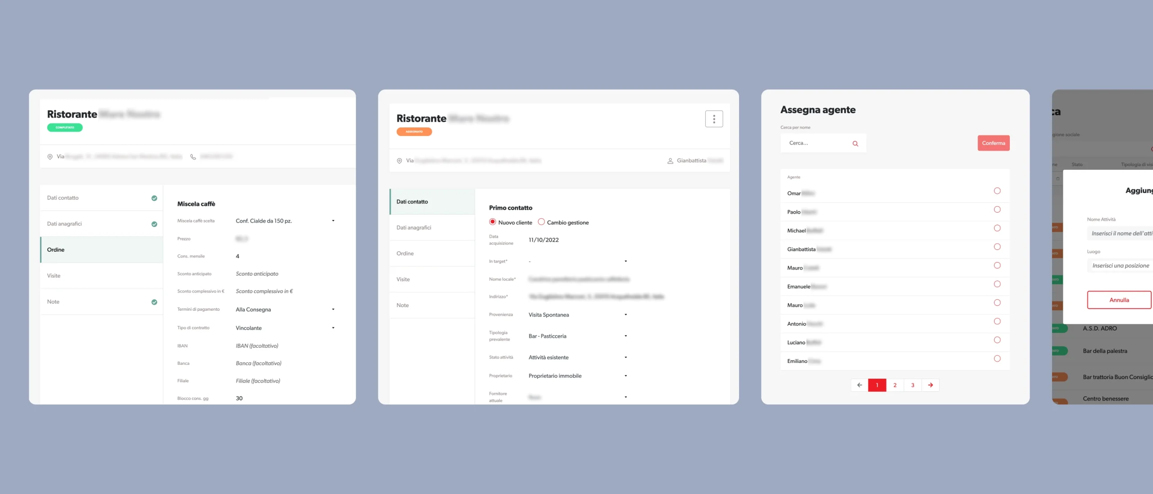
Task: Click the Annulla button
Action: [x=1119, y=300]
